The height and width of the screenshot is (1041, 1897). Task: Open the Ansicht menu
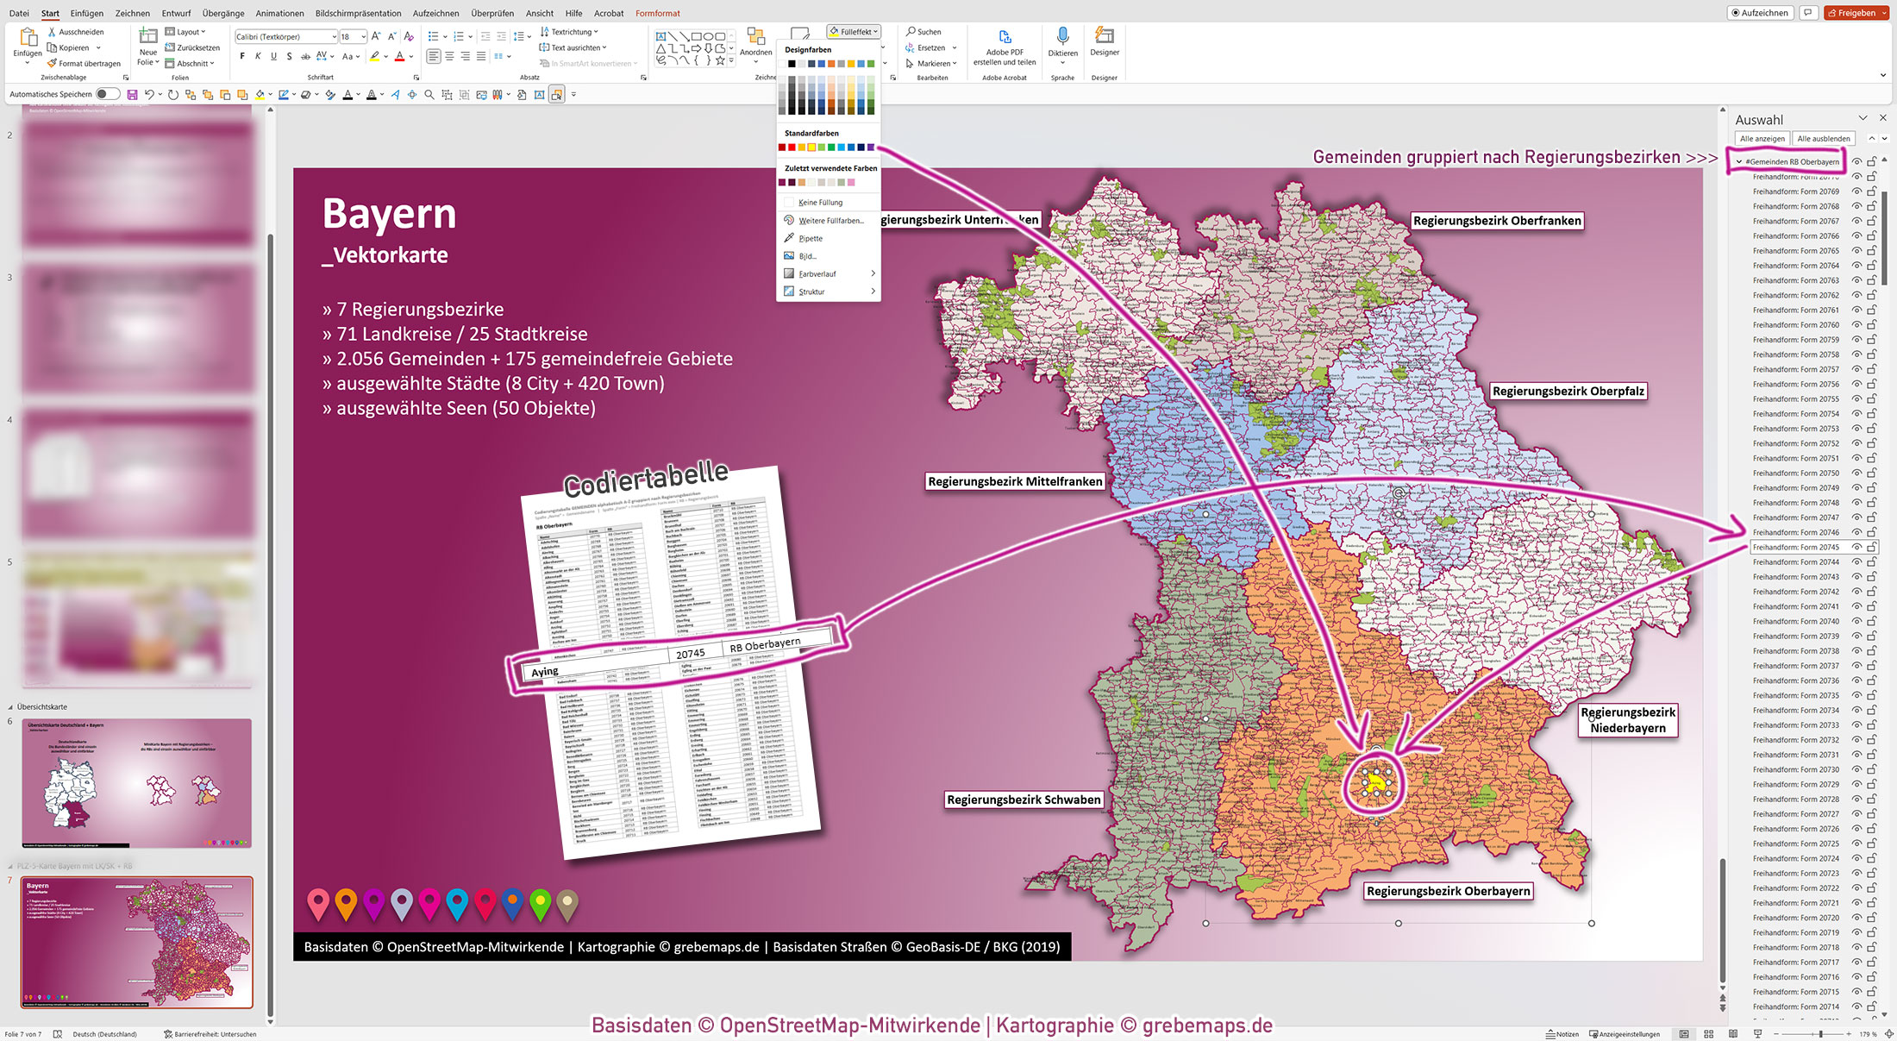coord(539,13)
